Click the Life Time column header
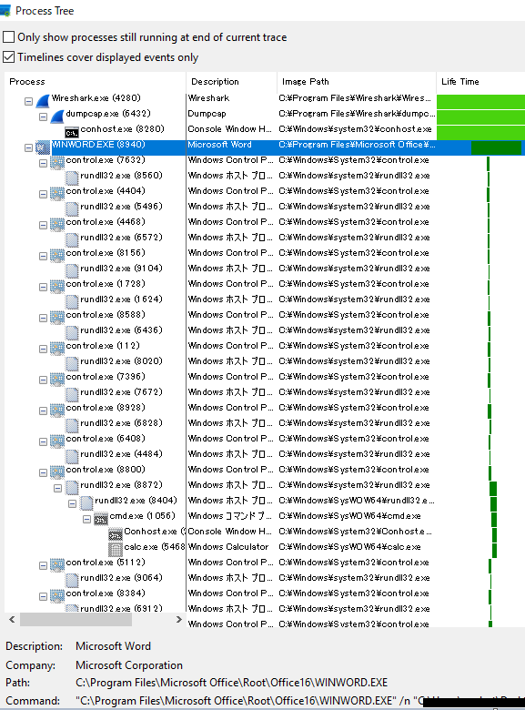The image size is (525, 710). pyautogui.click(x=480, y=82)
